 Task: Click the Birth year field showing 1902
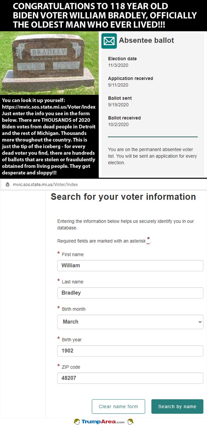[x=130, y=351]
